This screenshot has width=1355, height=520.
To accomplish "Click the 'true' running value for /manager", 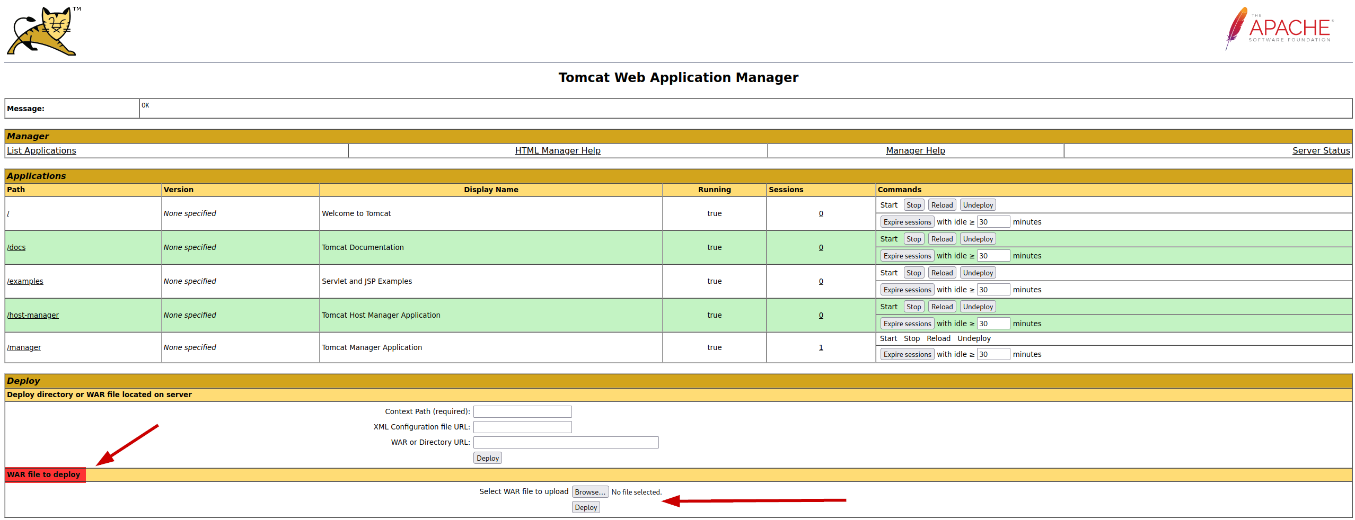I will pos(715,347).
